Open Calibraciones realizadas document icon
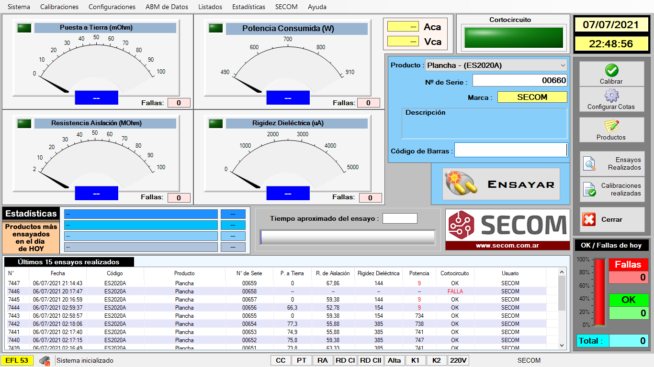This screenshot has width=654, height=367. 589,190
